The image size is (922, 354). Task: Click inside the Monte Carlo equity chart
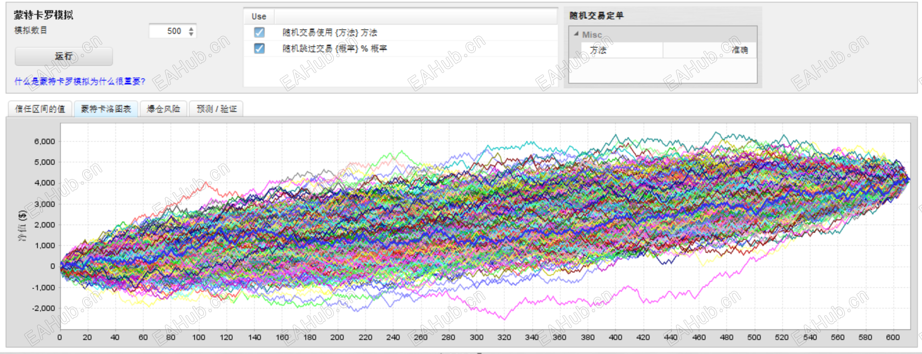pyautogui.click(x=485, y=226)
